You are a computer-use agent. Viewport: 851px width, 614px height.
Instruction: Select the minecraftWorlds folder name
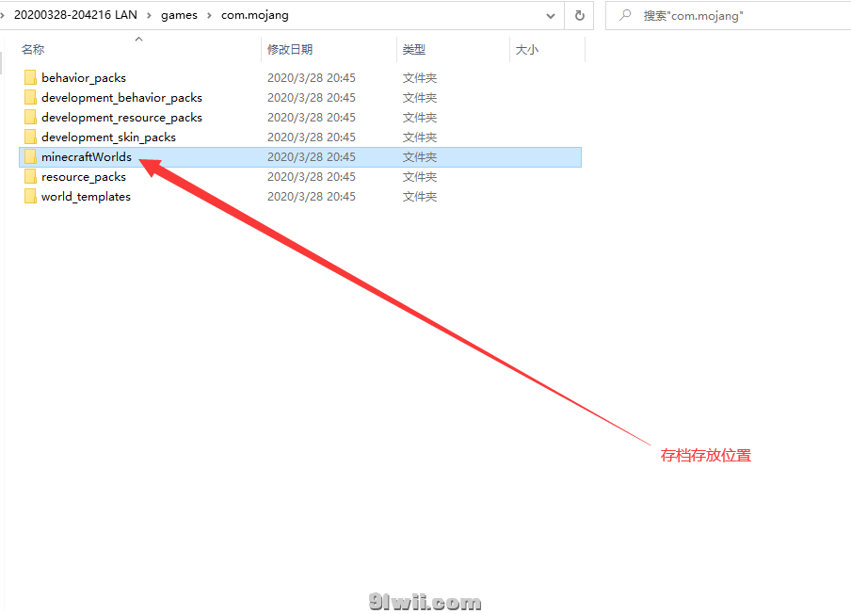pos(87,157)
